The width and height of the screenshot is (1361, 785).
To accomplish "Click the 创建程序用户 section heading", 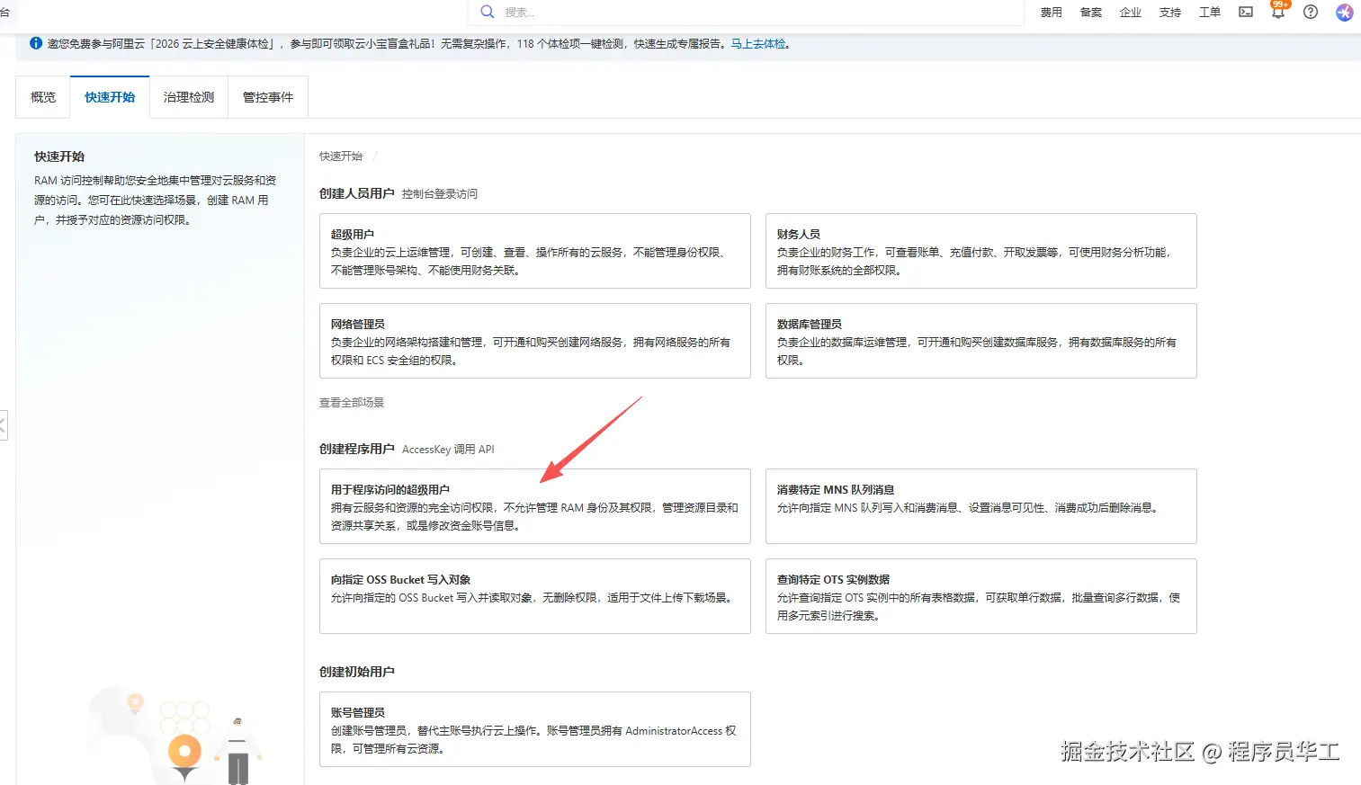I will tap(357, 449).
